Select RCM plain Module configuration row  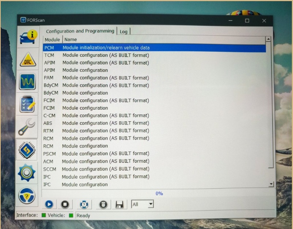[x=154, y=146]
